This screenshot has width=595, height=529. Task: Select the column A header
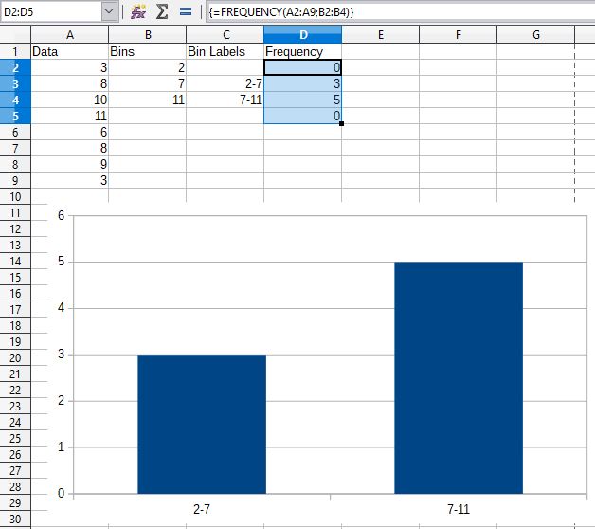click(x=70, y=35)
